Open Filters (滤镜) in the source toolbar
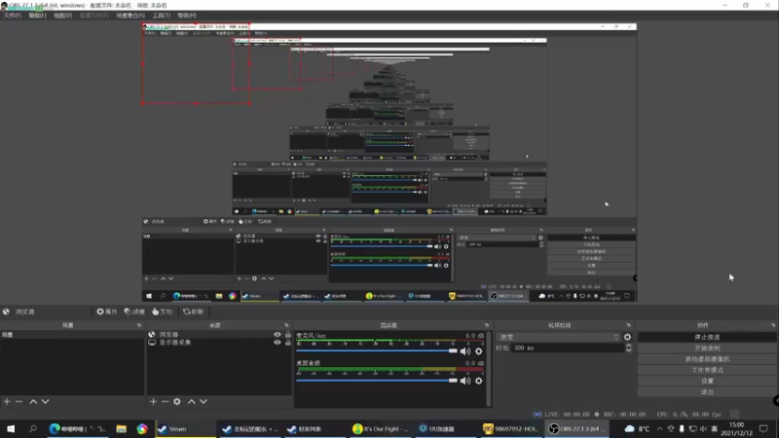Viewport: 779px width, 438px height. coord(134,311)
